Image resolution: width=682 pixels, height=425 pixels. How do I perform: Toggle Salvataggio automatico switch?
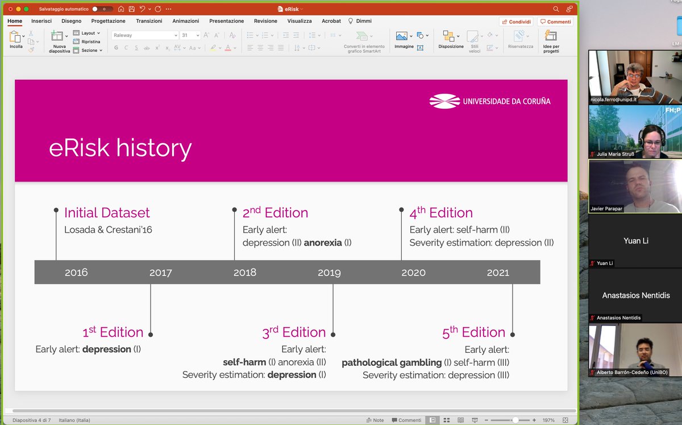point(102,9)
